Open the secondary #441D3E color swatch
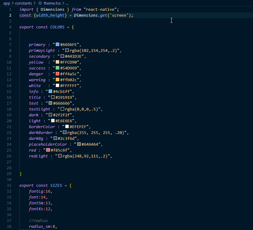 tap(62, 56)
